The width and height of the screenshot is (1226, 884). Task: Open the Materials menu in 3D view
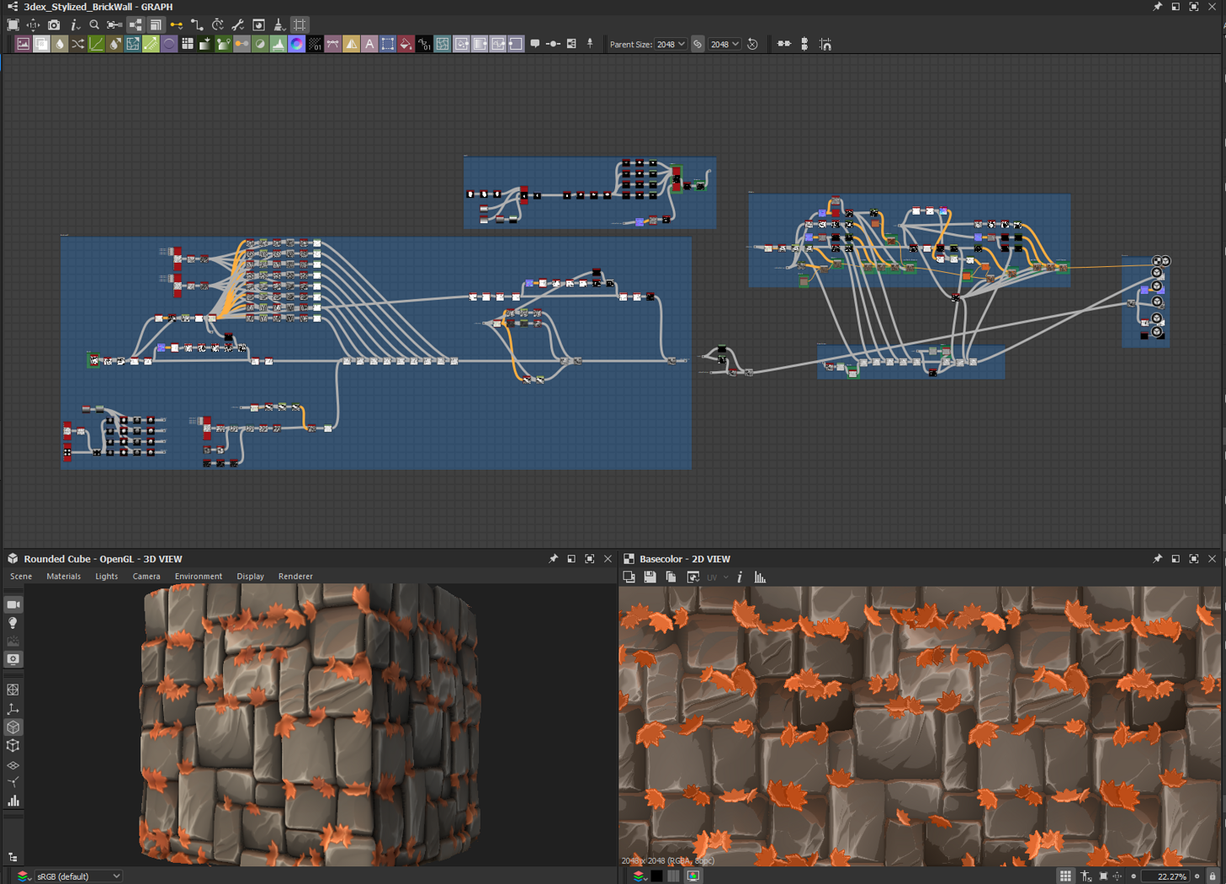pyautogui.click(x=63, y=577)
